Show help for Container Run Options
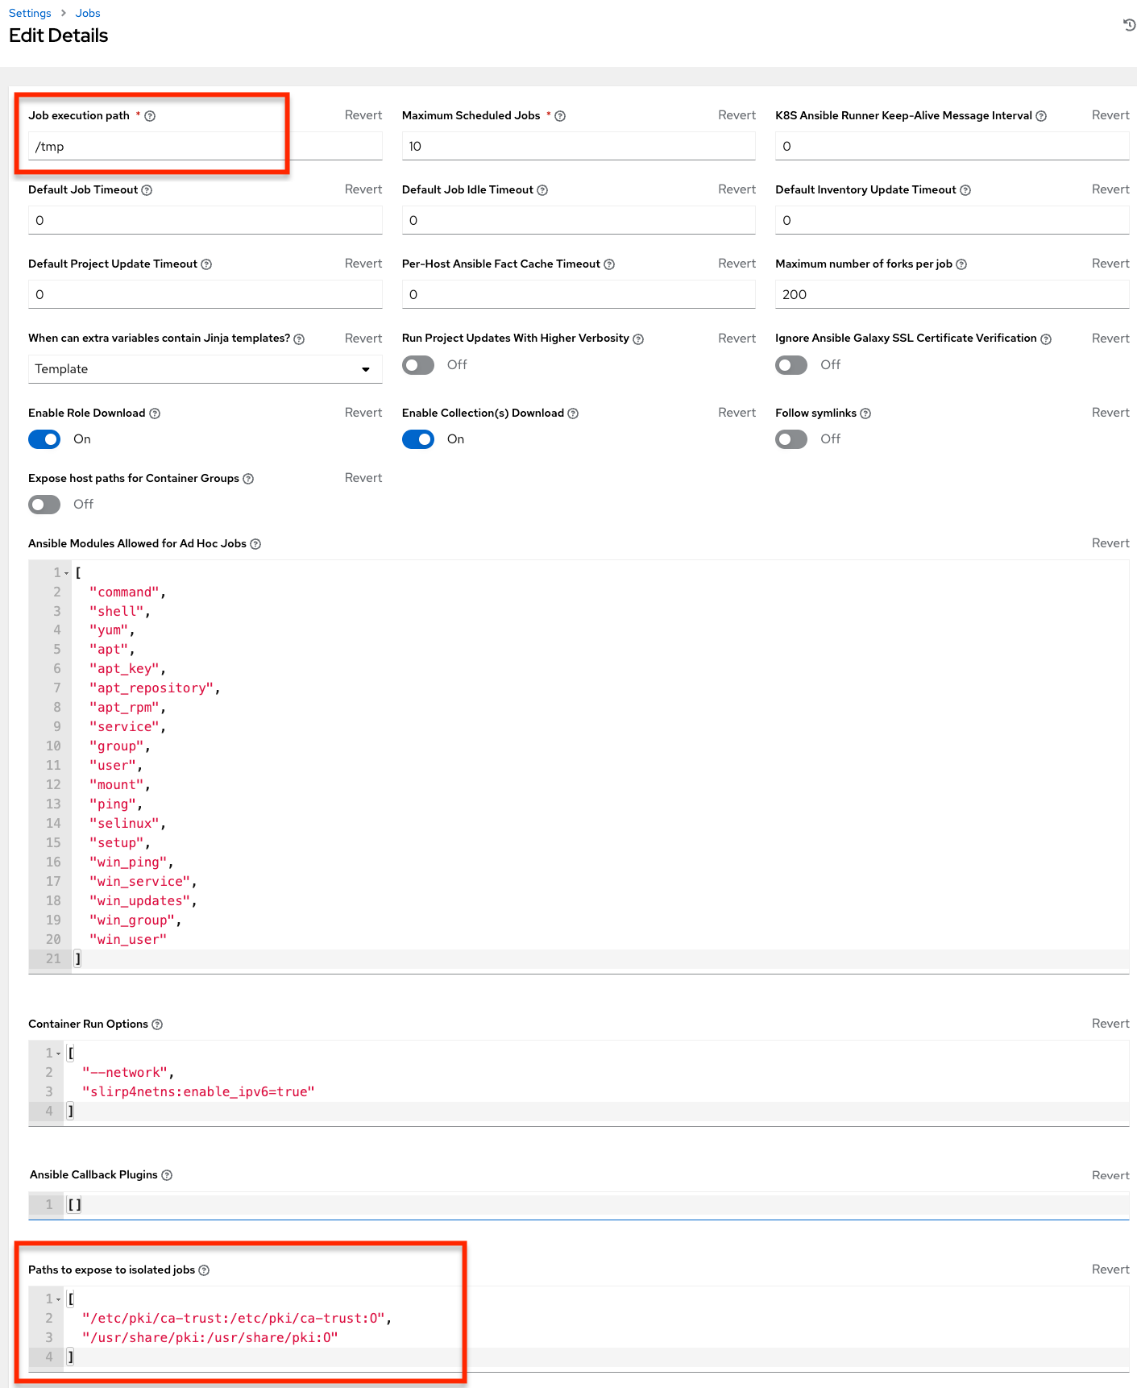 (157, 1024)
